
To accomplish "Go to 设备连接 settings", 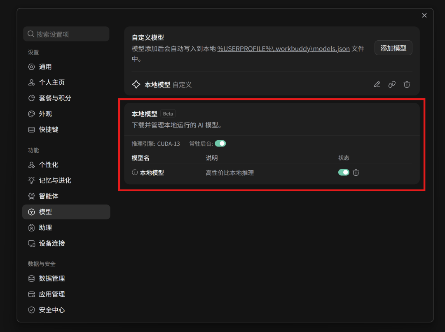I will point(66,243).
